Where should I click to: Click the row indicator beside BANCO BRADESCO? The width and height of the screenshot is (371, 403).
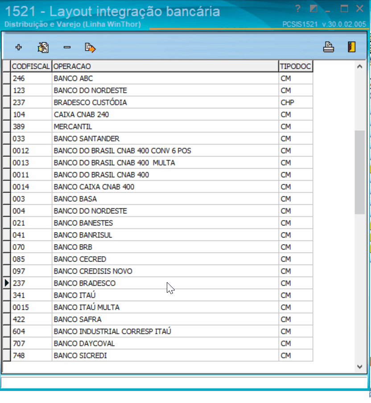[6, 283]
